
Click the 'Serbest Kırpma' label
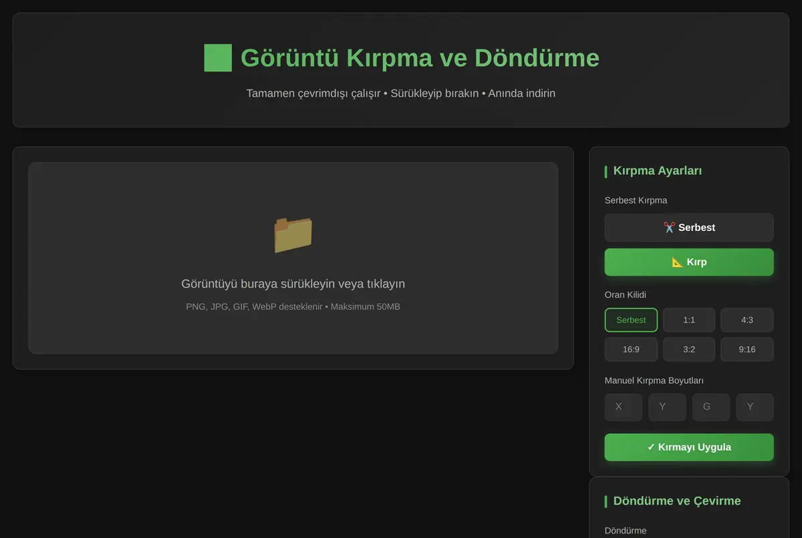[636, 200]
